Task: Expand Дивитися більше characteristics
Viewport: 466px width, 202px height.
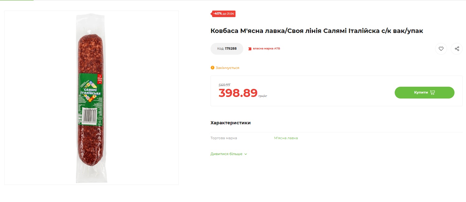Action: (x=226, y=154)
